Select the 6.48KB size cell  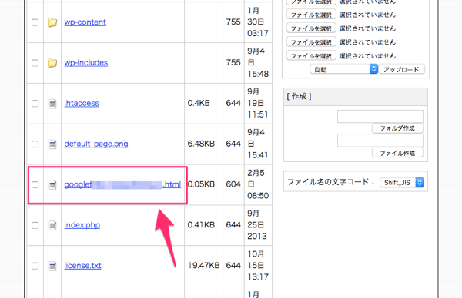tap(201, 144)
